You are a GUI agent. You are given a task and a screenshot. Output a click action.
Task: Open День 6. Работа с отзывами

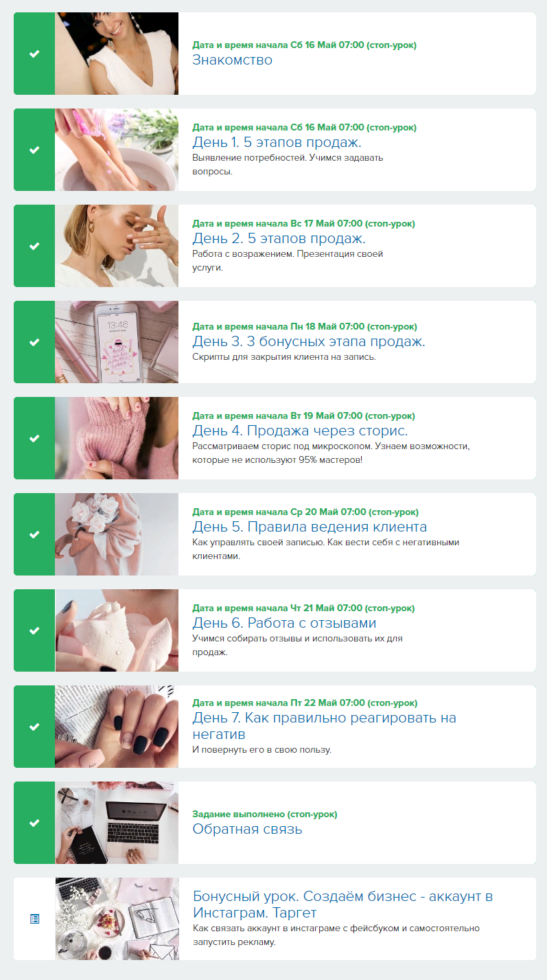[284, 623]
